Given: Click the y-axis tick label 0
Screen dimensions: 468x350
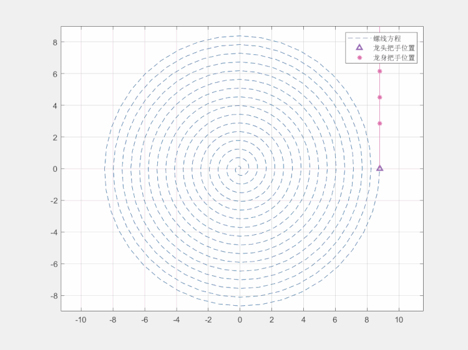Looking at the screenshot, I should [x=55, y=169].
